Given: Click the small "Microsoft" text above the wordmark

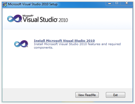Looking at the screenshot, I should click(x=28, y=16).
